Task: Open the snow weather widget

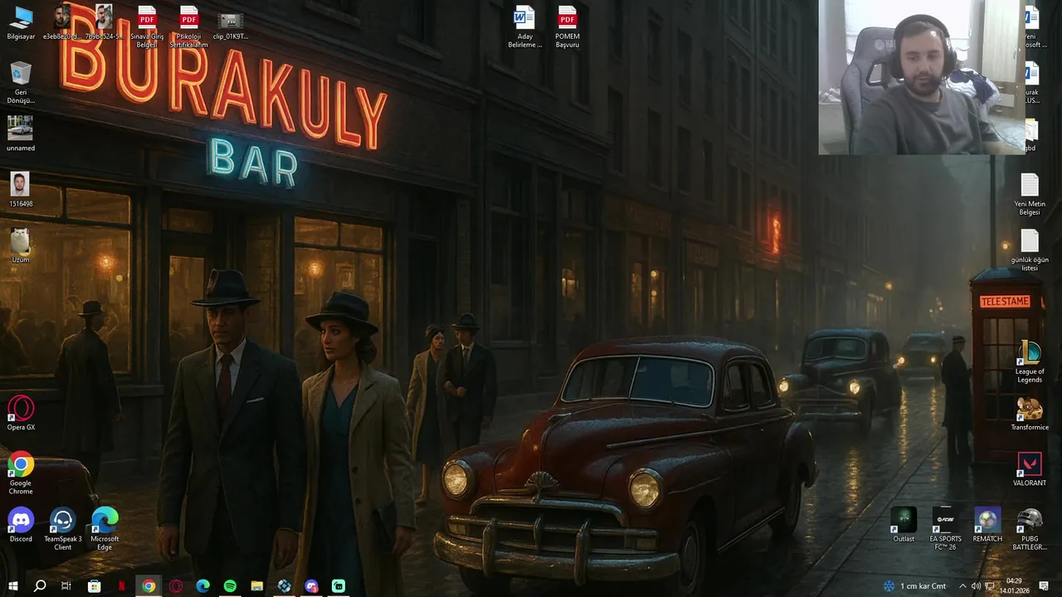Action: pyautogui.click(x=914, y=586)
